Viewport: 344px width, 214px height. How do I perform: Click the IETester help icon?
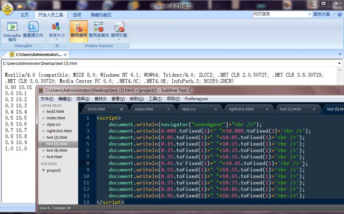(339, 14)
